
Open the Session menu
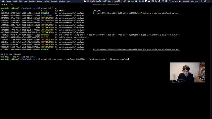tap(32, 1)
